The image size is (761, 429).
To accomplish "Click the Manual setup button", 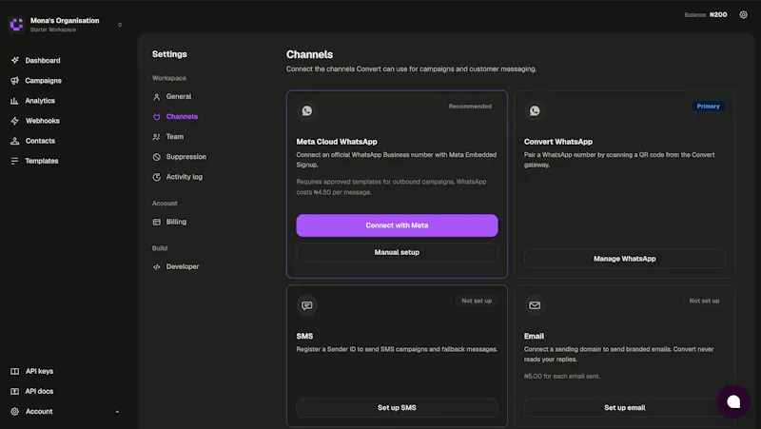I will 397,252.
